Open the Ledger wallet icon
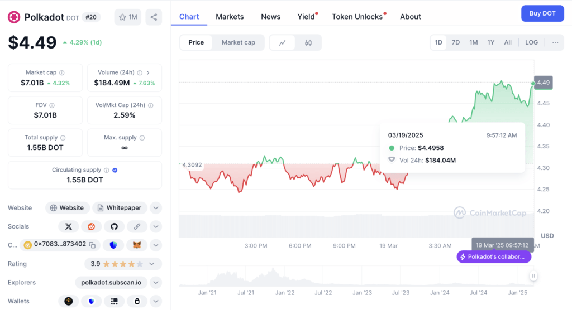Screen dimensions: 572x310 click(x=114, y=301)
